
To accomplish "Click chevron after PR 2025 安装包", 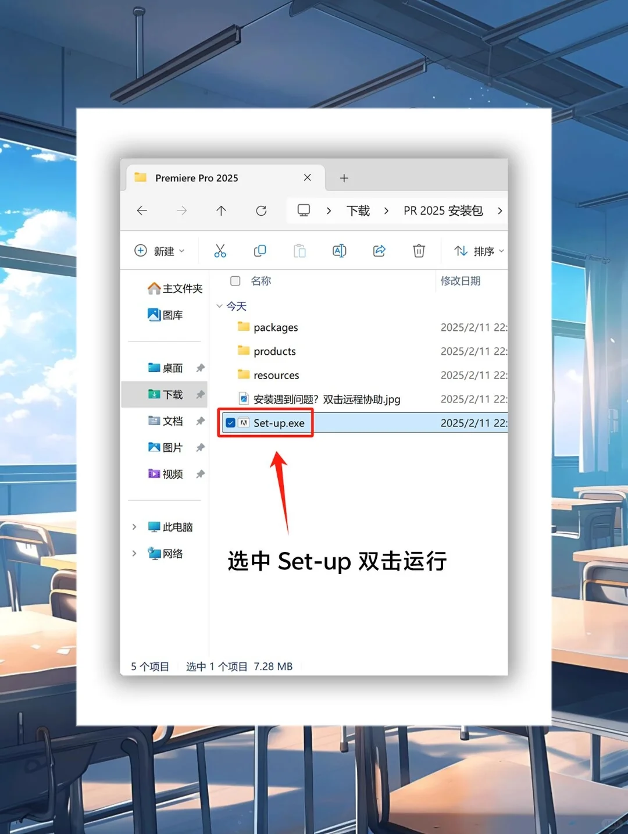I will tap(499, 211).
